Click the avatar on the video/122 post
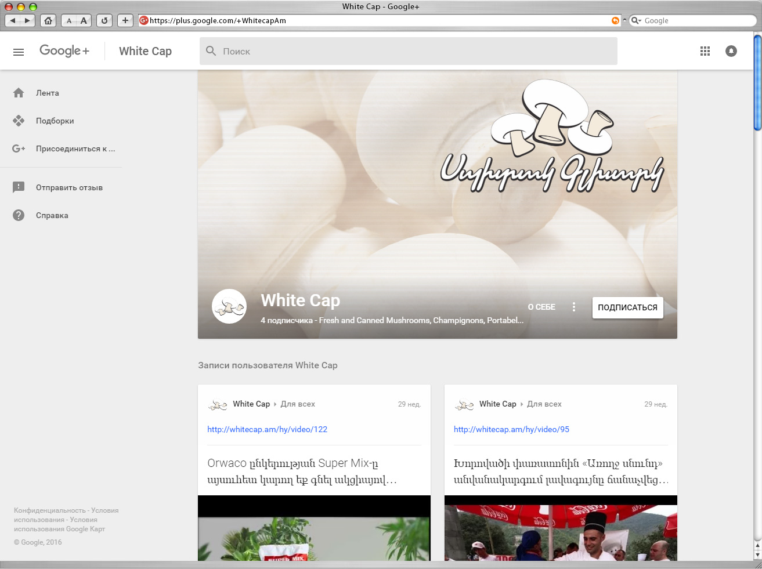This screenshot has width=762, height=569. pyautogui.click(x=218, y=405)
